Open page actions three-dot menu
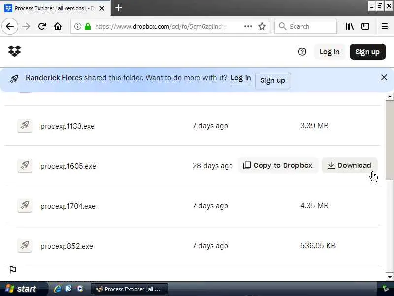Viewport: 394px width, 296px height. point(248,26)
